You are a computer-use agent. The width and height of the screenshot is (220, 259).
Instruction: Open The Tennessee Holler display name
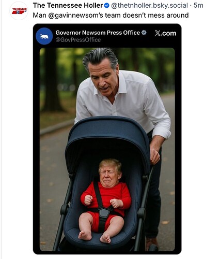point(68,6)
